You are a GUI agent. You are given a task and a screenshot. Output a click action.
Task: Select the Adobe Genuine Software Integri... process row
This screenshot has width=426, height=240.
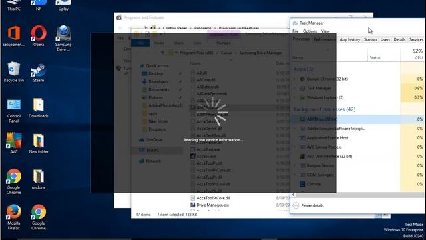pos(358,129)
